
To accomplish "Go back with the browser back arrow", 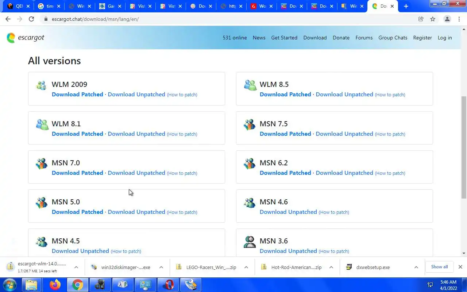I will 8,19.
